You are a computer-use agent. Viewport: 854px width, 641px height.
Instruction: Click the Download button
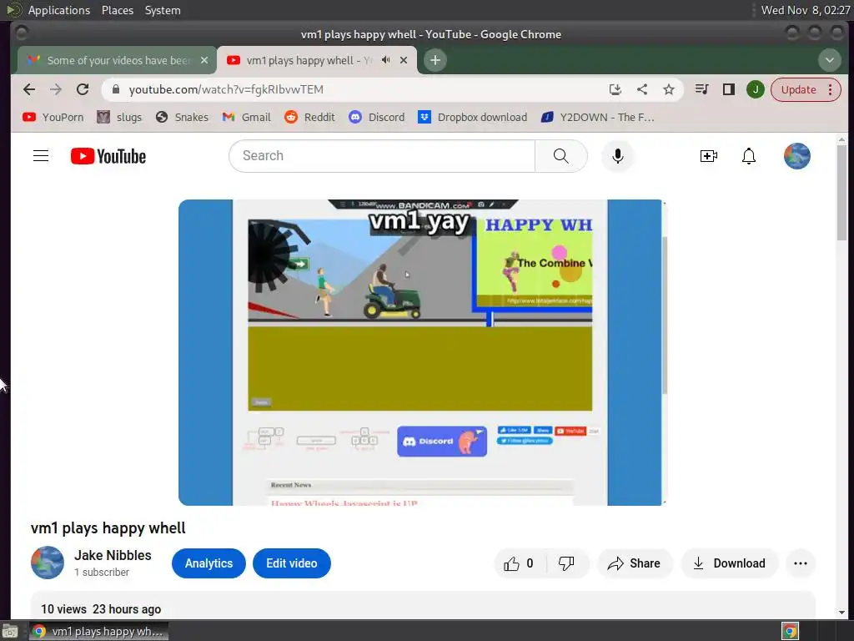pos(729,563)
